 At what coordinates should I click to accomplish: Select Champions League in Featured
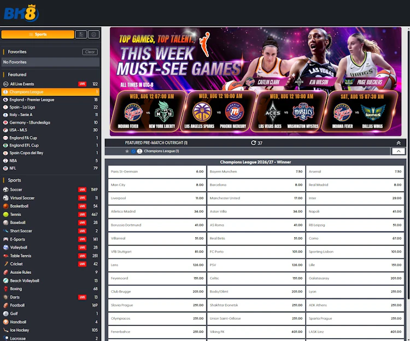pos(50,92)
